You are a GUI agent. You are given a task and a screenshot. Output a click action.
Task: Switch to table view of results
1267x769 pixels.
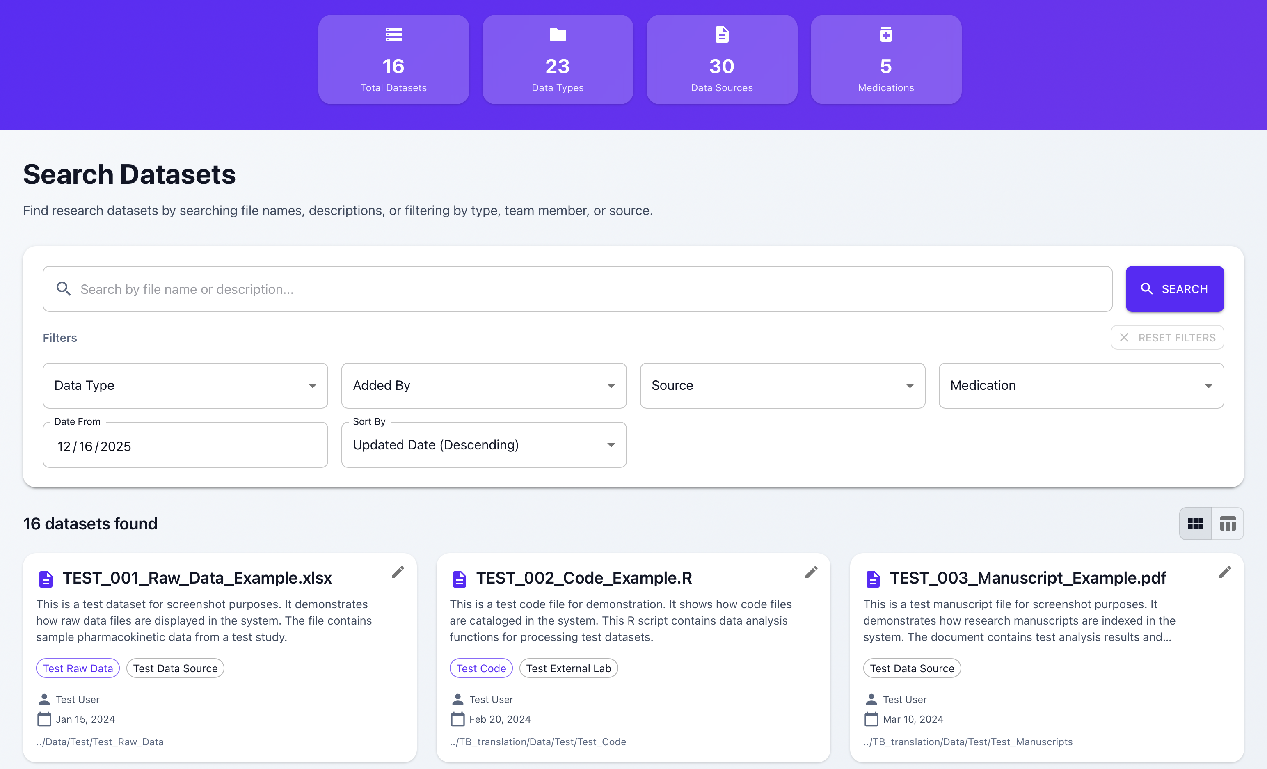coord(1228,523)
